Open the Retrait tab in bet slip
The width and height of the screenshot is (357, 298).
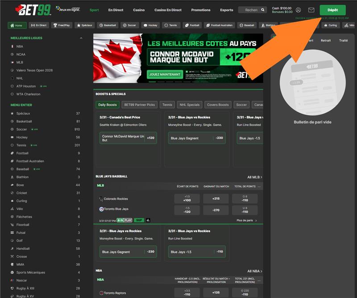pyautogui.click(x=326, y=41)
